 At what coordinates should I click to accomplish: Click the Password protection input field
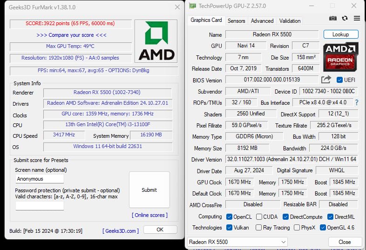click(40, 206)
